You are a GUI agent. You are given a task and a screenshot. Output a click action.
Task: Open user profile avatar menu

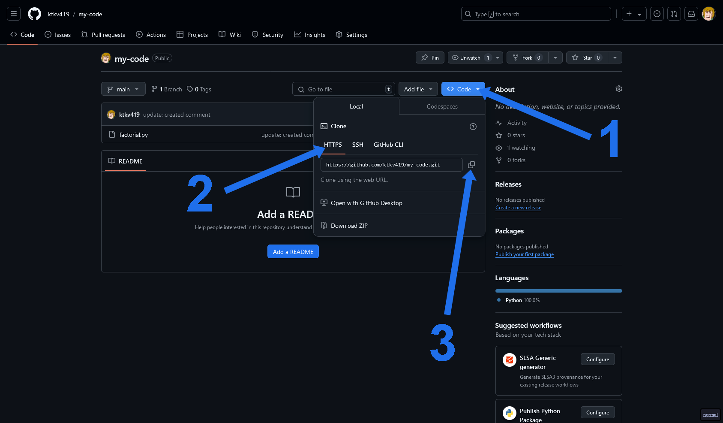(x=708, y=14)
